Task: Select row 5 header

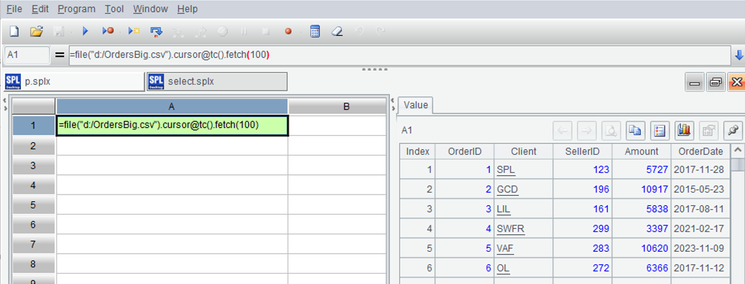Action: pyautogui.click(x=33, y=205)
